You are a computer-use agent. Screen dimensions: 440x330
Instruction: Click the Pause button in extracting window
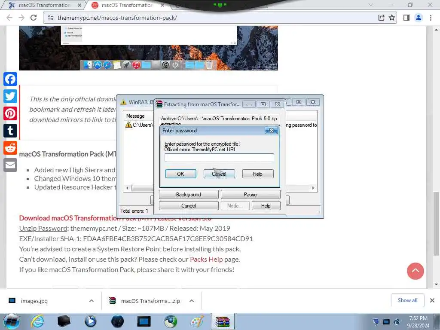coord(251,195)
